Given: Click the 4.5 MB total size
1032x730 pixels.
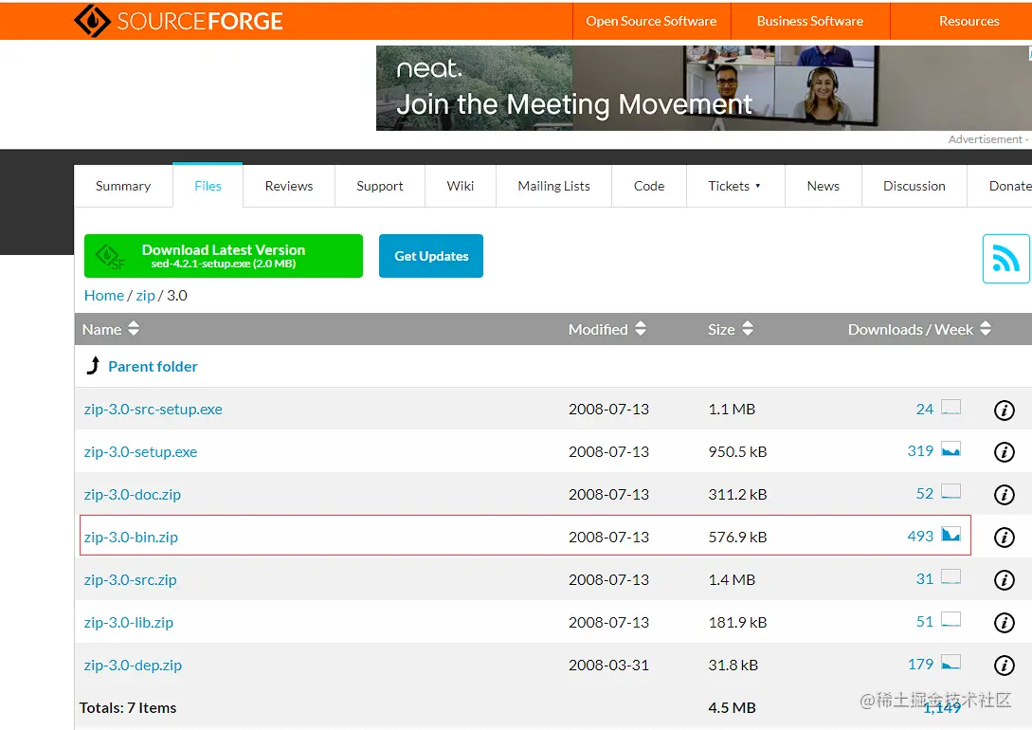Looking at the screenshot, I should (732, 707).
